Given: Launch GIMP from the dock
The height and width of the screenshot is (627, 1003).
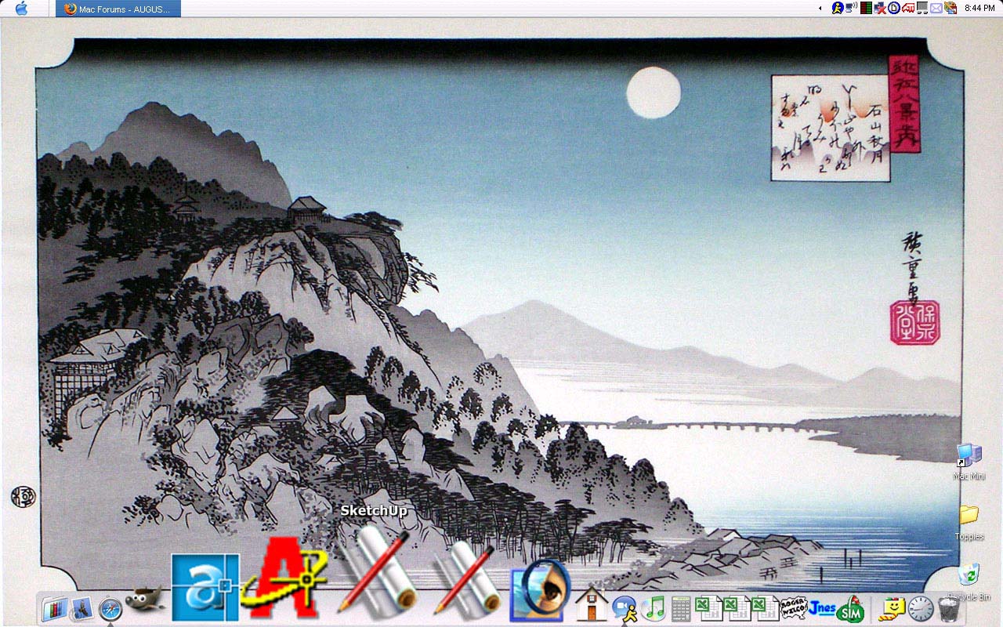Looking at the screenshot, I should pyautogui.click(x=146, y=600).
